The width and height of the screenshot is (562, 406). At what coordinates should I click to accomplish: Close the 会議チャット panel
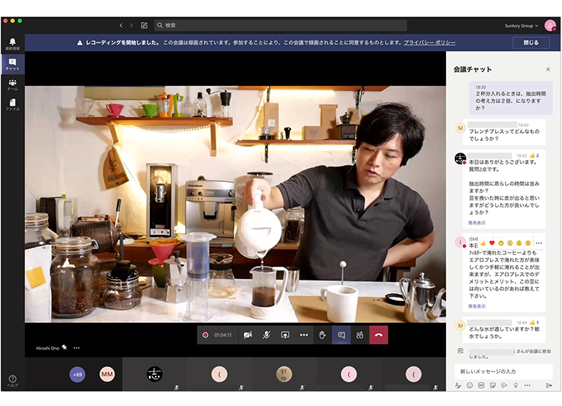pos(548,70)
